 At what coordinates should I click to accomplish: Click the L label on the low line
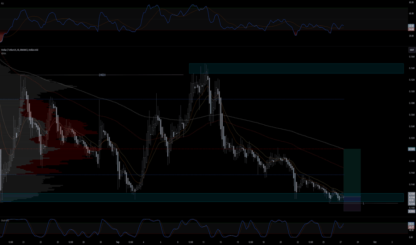pyautogui.click(x=363, y=204)
